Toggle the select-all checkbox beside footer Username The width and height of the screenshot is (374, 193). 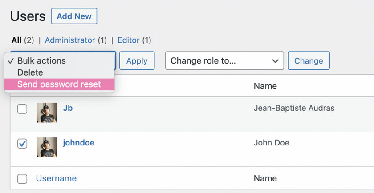click(x=22, y=179)
